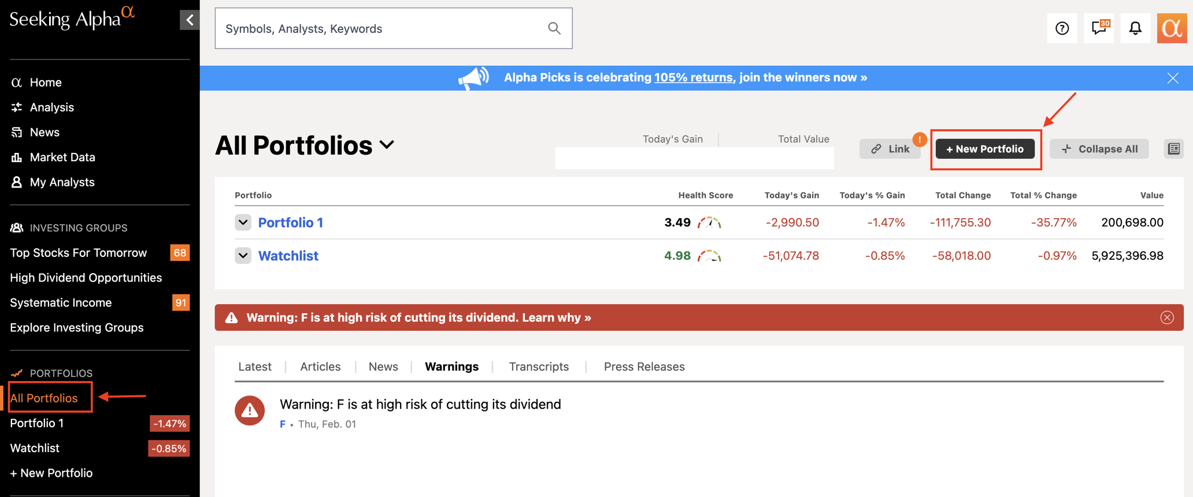
Task: Switch to the Transcripts tab
Action: click(x=539, y=367)
